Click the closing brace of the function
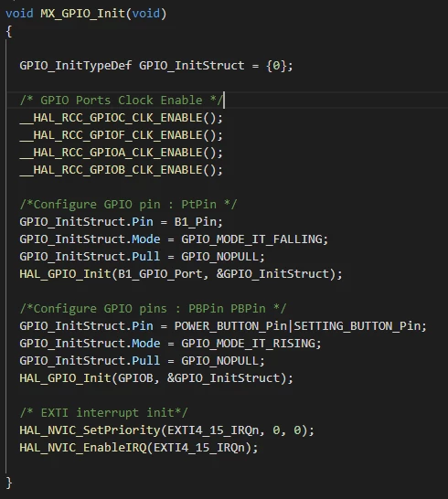 pos(9,483)
